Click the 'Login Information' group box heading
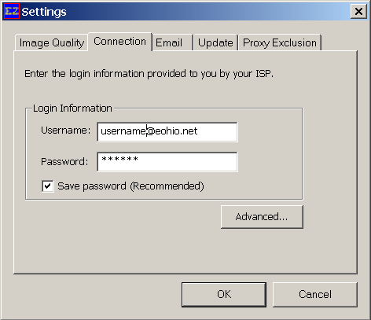 (x=72, y=109)
